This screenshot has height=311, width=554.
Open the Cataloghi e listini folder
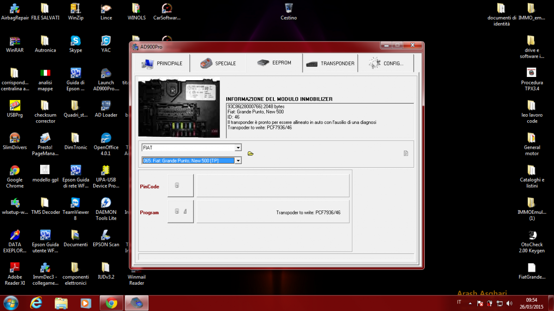(x=532, y=176)
